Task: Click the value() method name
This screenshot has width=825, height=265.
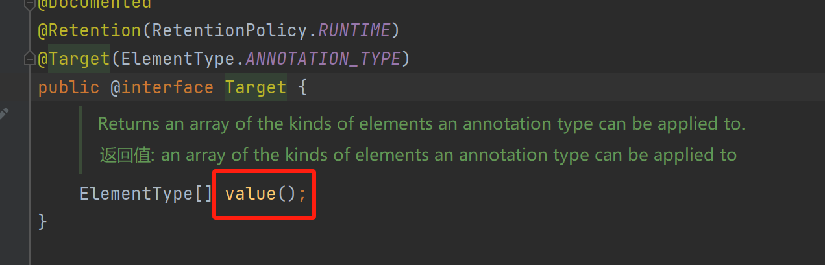Action: (x=251, y=194)
